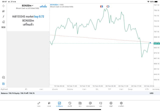The height and width of the screenshot is (111, 160).
Task: Open the new order plus icon
Action: point(3,84)
